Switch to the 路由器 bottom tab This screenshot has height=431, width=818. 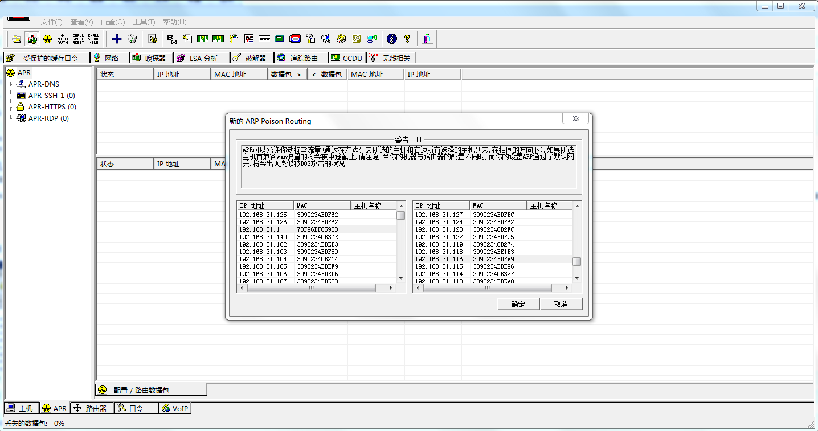91,408
